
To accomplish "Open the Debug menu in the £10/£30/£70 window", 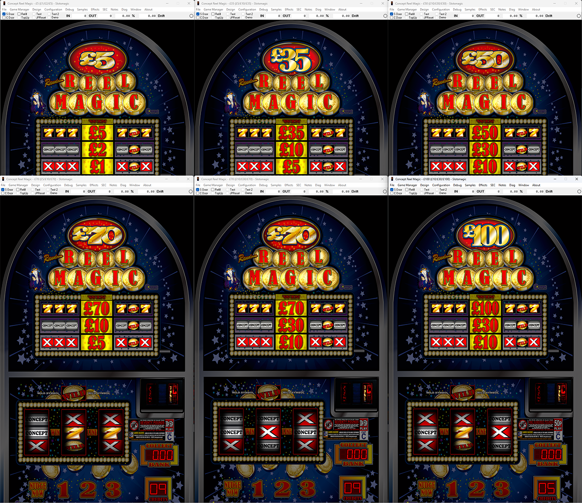I will 263,185.
